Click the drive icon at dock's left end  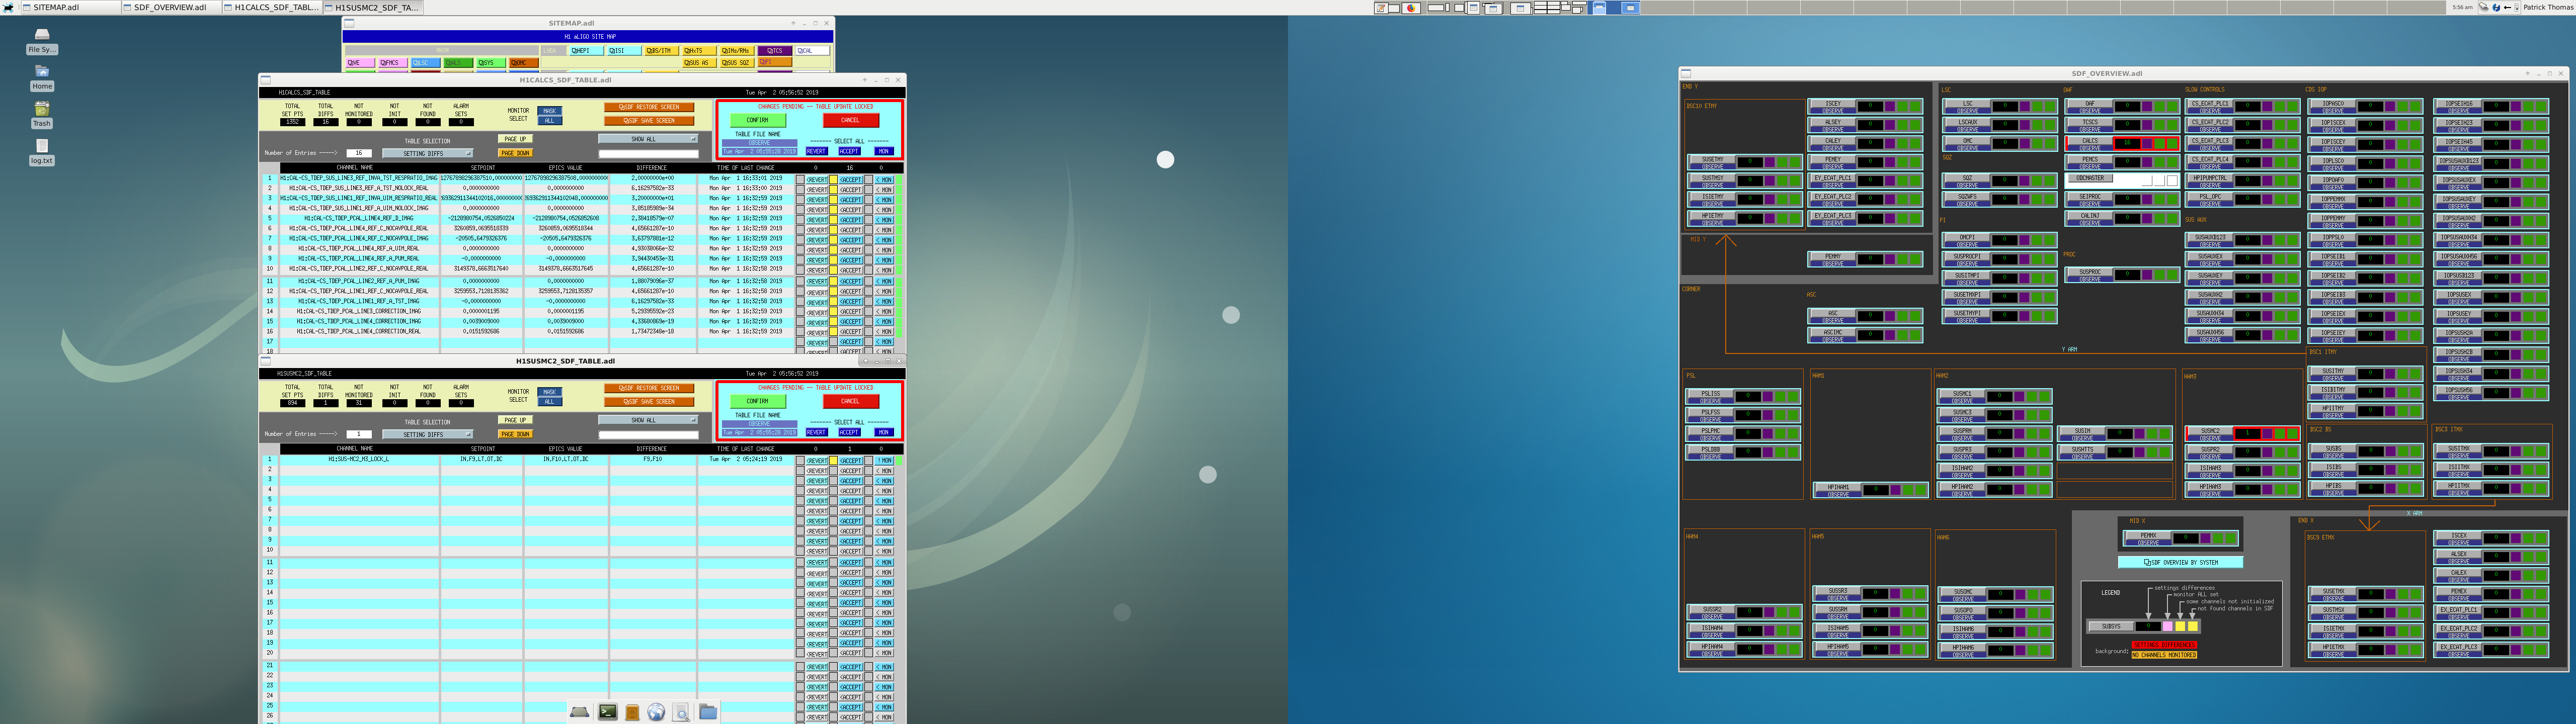pyautogui.click(x=579, y=712)
